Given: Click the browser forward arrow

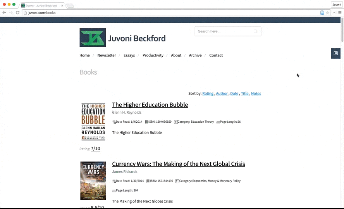Looking at the screenshot, I should click(11, 13).
